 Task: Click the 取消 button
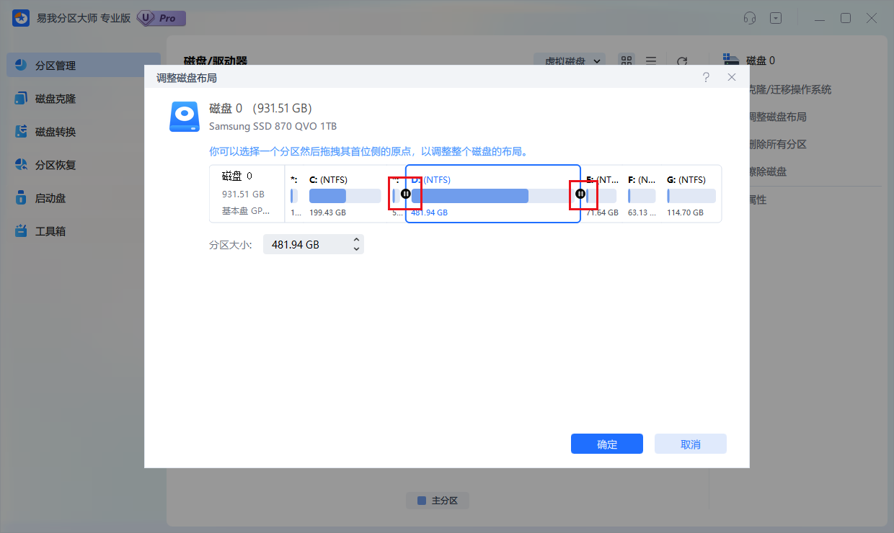(691, 444)
